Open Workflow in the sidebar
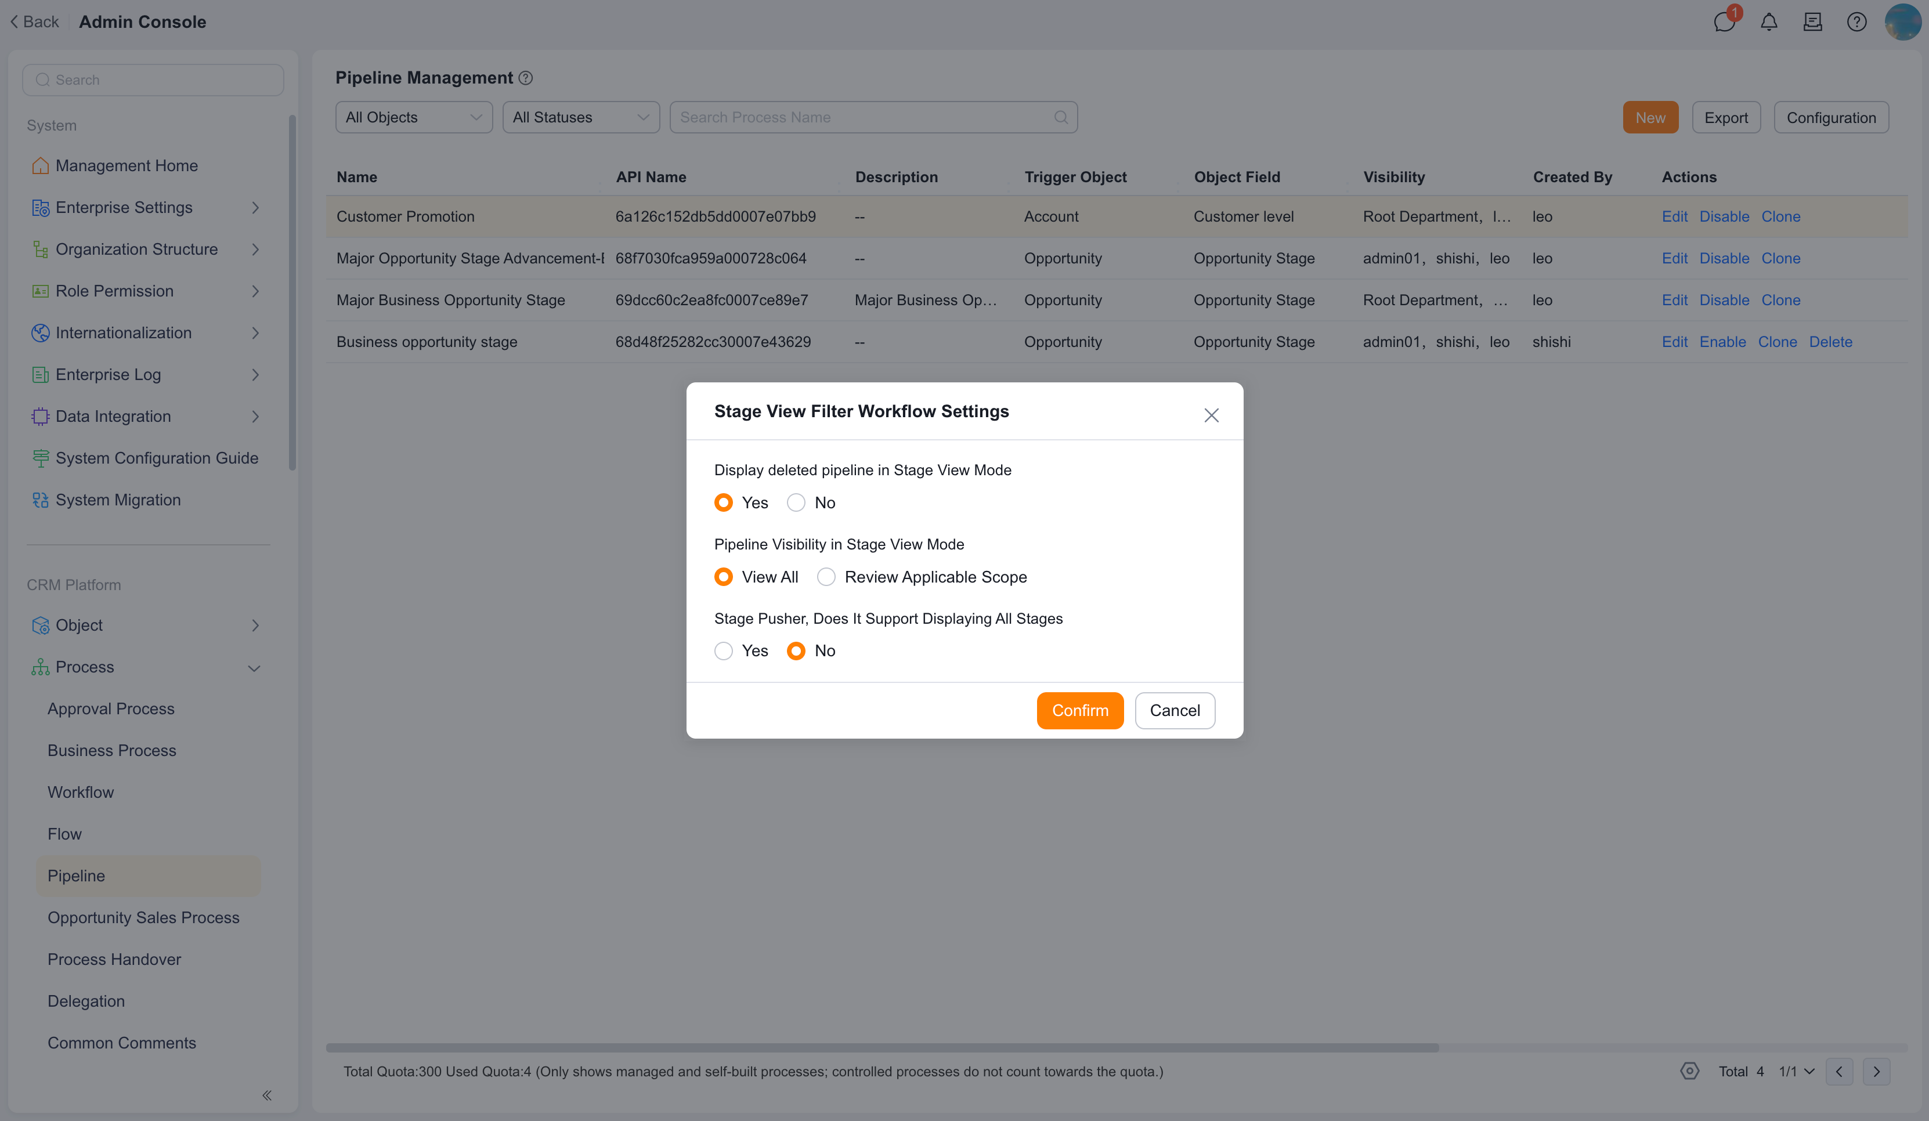The width and height of the screenshot is (1929, 1121). (80, 792)
